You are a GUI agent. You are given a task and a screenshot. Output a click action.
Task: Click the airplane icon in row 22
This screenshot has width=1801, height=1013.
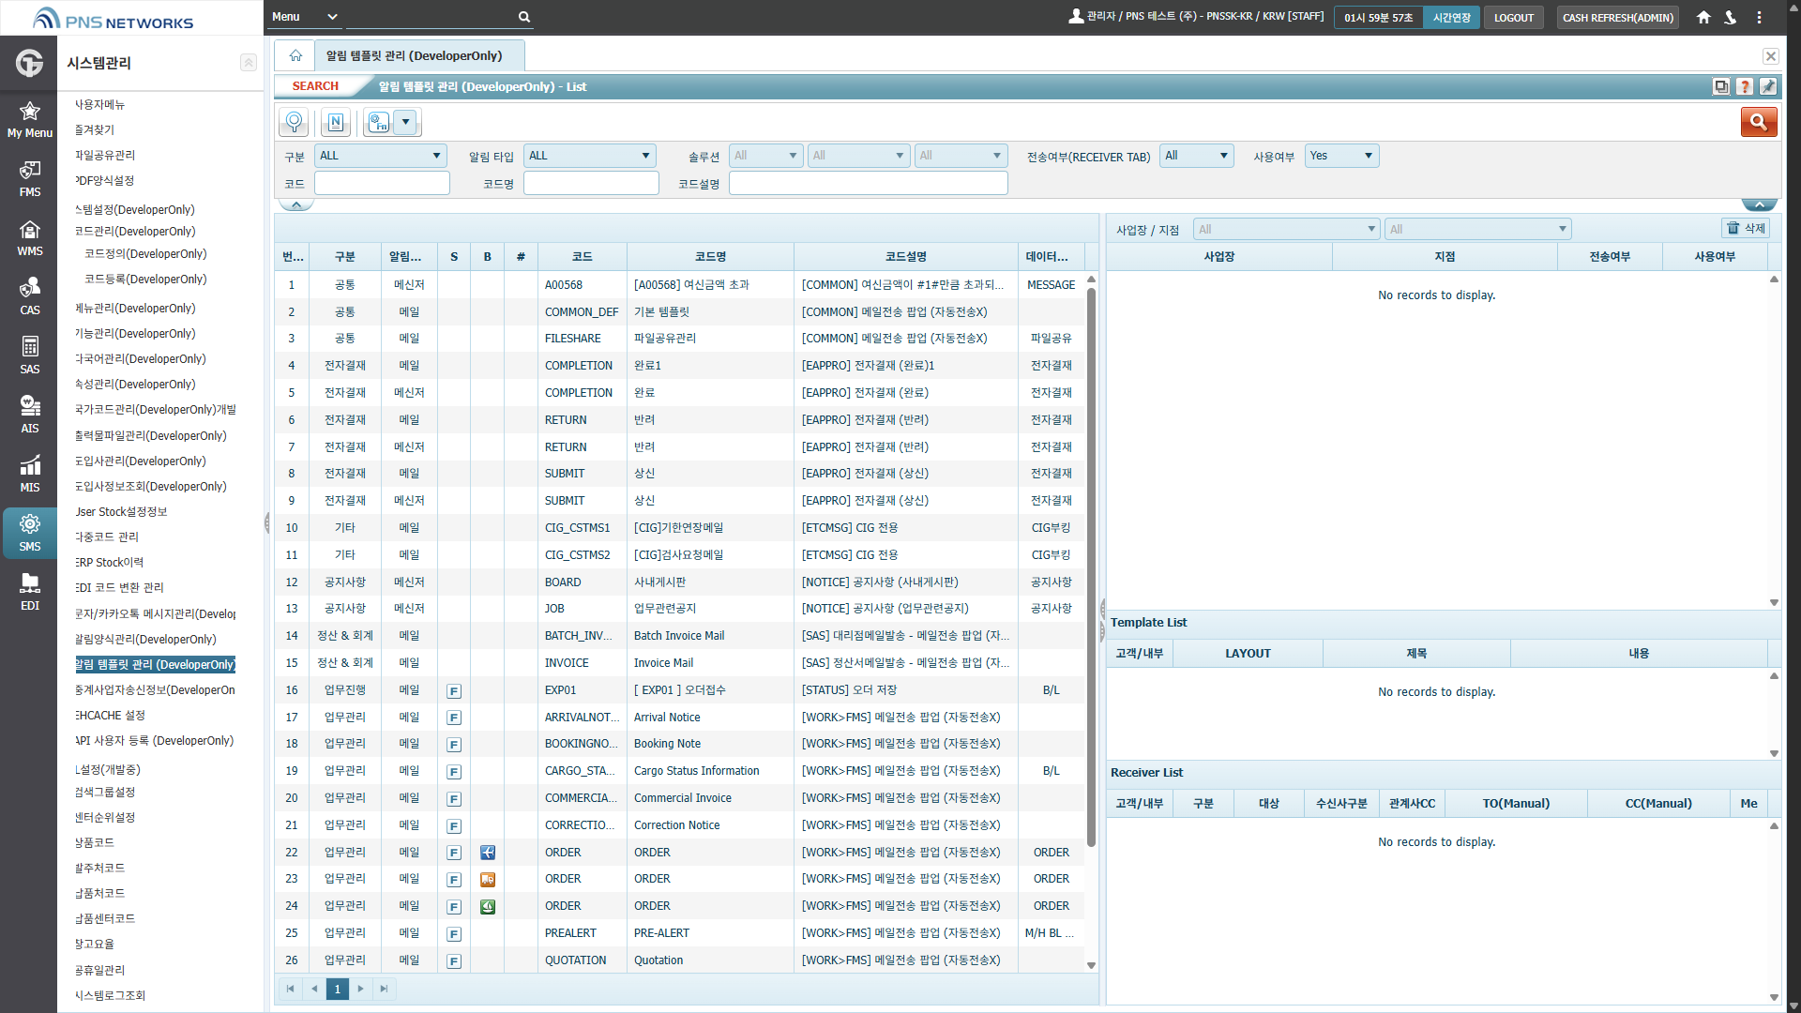pyautogui.click(x=488, y=853)
